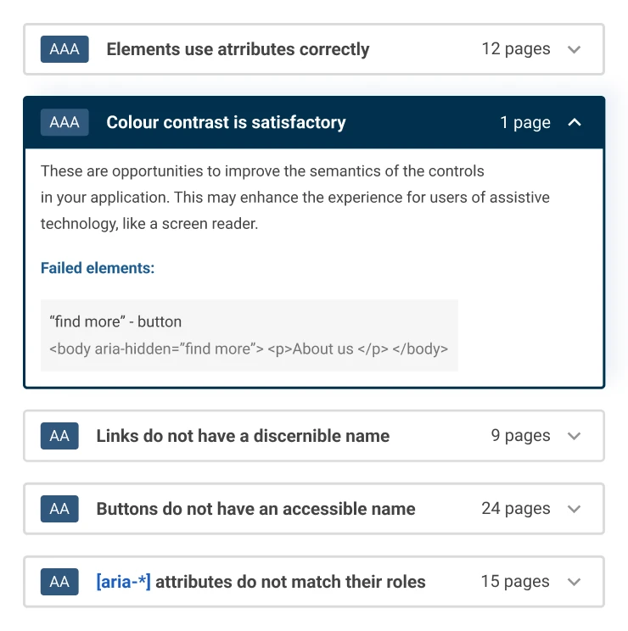The image size is (628, 631).
Task: Click the '12 pages' count
Action: (515, 49)
